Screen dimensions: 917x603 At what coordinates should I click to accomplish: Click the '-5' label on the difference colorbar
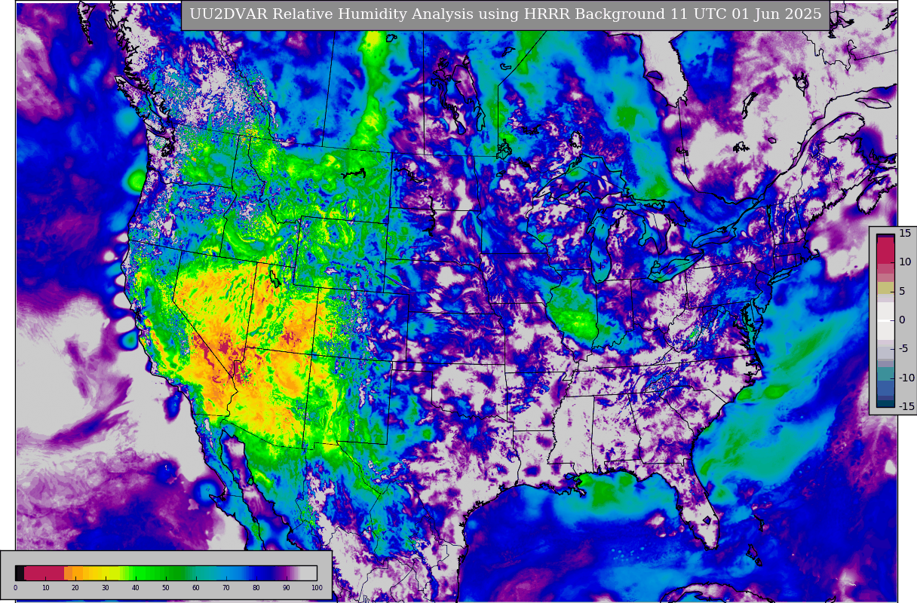(x=903, y=349)
